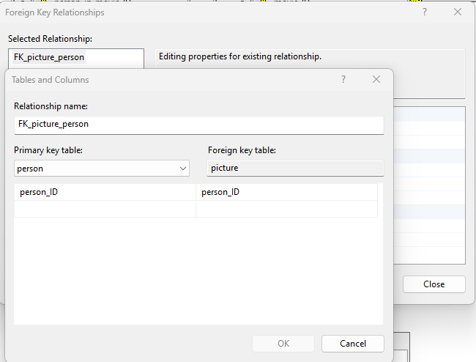Click blank area below the column mapping rows
The width and height of the screenshot is (476, 362).
click(198, 271)
